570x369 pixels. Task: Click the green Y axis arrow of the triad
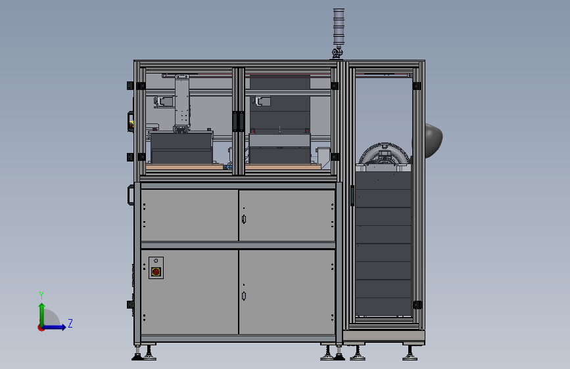(42, 315)
